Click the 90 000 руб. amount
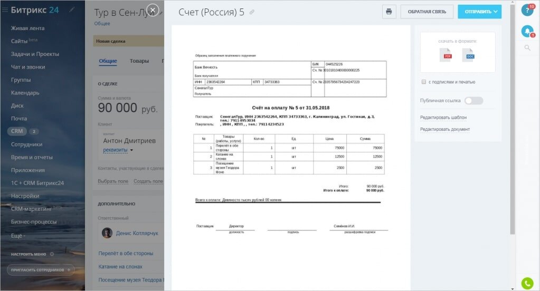This screenshot has height=291, width=540. click(127, 108)
